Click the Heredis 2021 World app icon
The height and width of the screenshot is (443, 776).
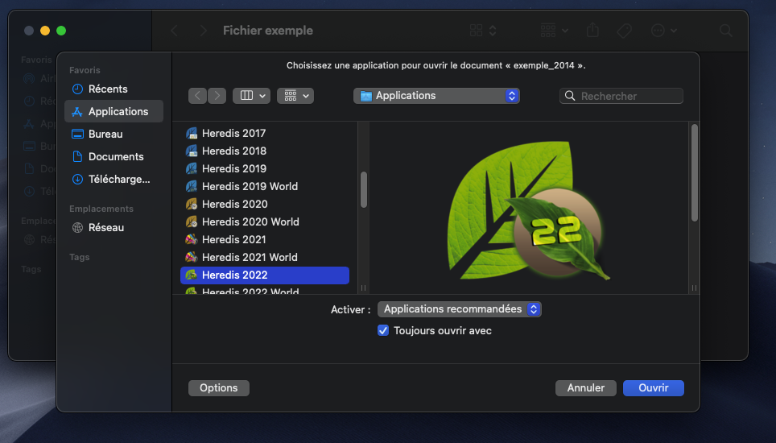[x=192, y=258]
